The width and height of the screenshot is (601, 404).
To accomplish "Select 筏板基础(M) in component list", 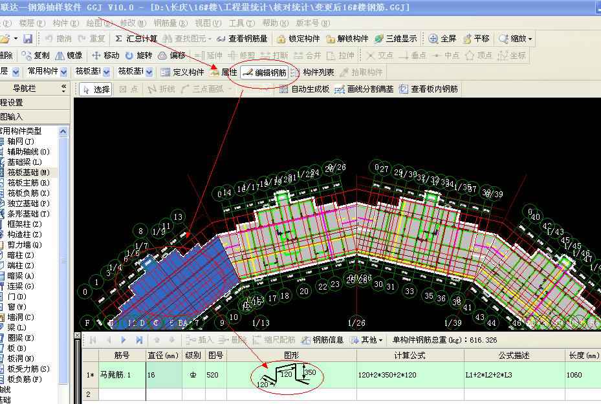I will pyautogui.click(x=28, y=173).
